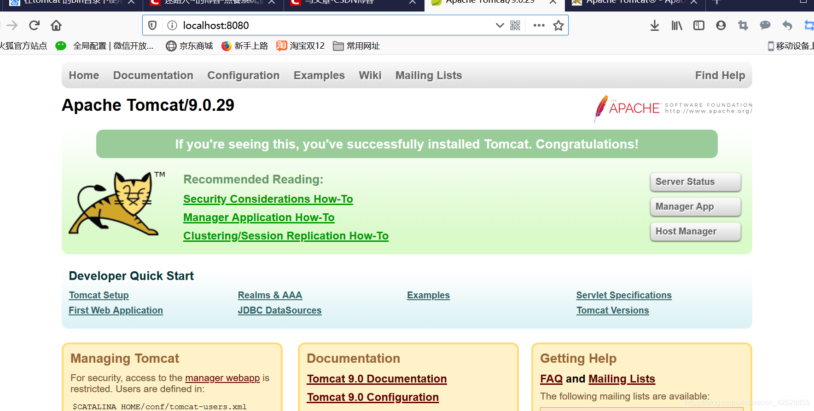Image resolution: width=814 pixels, height=411 pixels.
Task: Open the 新手上路 Firefox bookmark
Action: (244, 46)
